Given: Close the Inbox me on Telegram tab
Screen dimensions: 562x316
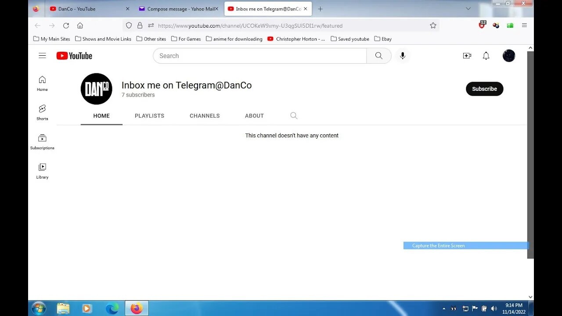Looking at the screenshot, I should point(306,9).
